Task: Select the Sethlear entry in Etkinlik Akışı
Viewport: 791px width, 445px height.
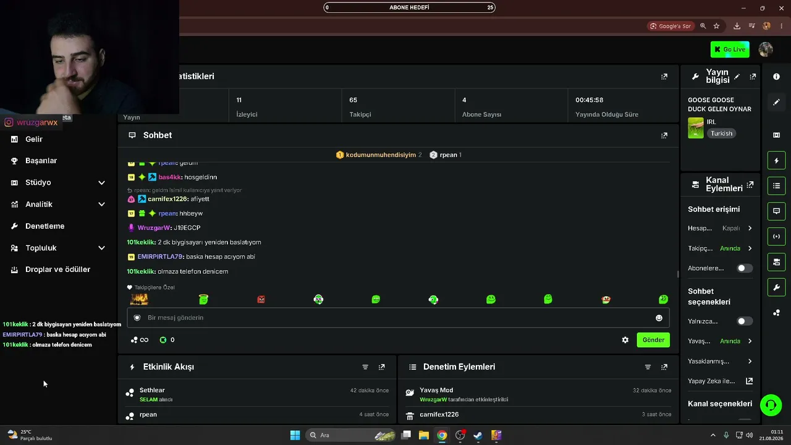Action: pos(256,394)
